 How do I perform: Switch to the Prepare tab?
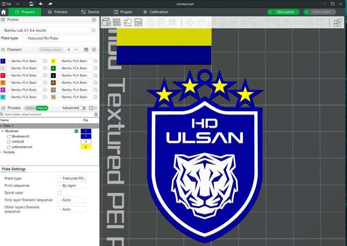pos(25,12)
